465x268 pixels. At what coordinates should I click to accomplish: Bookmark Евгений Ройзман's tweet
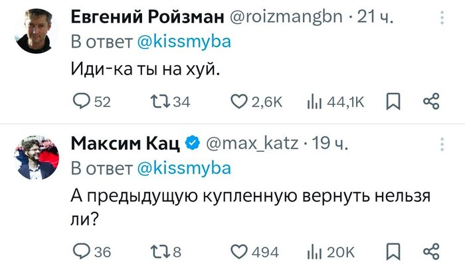(x=393, y=101)
